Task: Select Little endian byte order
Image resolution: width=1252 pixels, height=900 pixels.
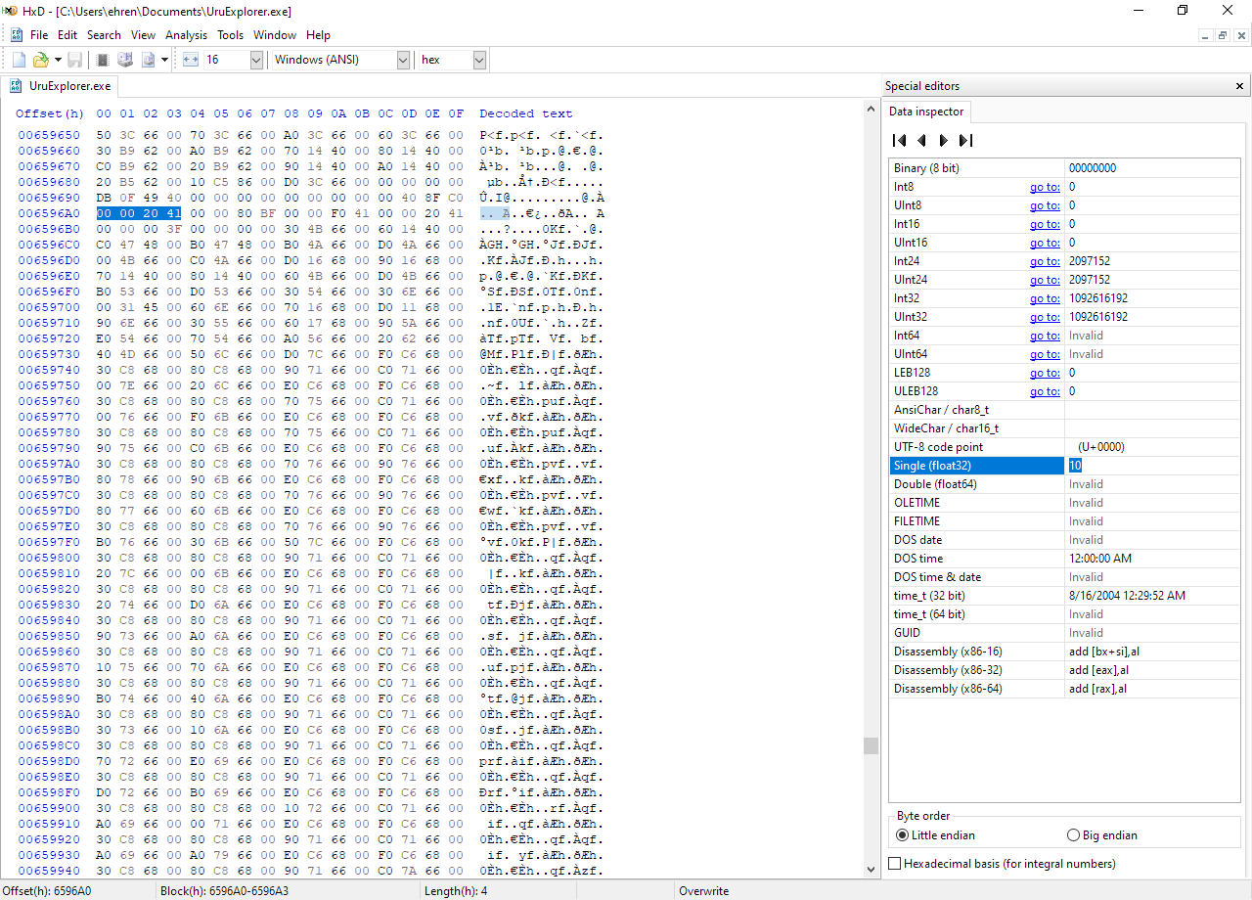Action: 936,835
